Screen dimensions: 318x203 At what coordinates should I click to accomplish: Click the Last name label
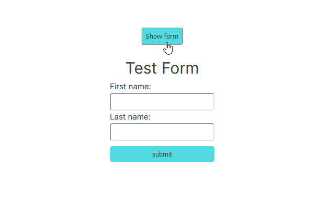point(130,117)
